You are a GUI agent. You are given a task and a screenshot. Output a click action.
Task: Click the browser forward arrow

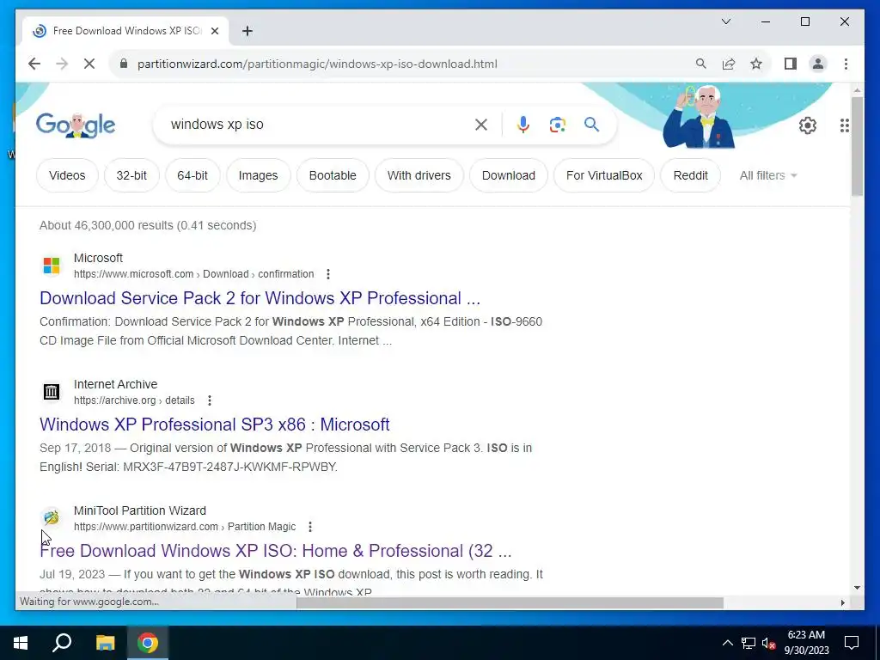(62, 64)
